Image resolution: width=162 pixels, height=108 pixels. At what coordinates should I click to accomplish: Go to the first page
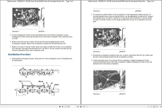[x=60, y=107]
